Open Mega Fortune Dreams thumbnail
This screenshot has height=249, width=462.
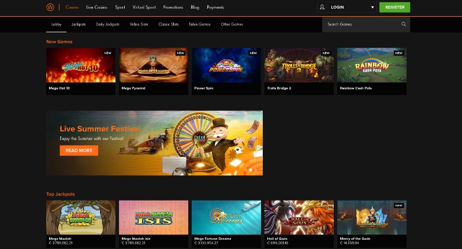[226, 217]
